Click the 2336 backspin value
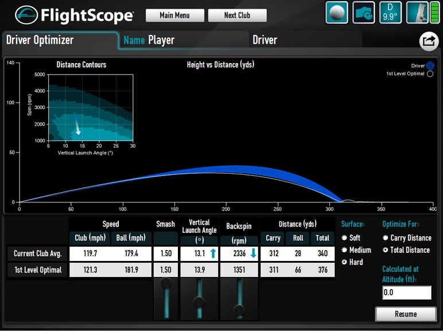The width and height of the screenshot is (443, 332). coord(240,253)
